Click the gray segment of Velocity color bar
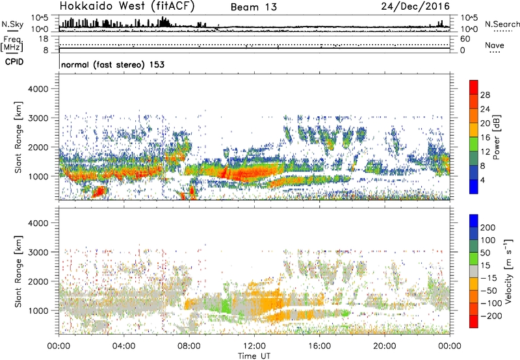This screenshot has width=520, height=360. point(474,272)
